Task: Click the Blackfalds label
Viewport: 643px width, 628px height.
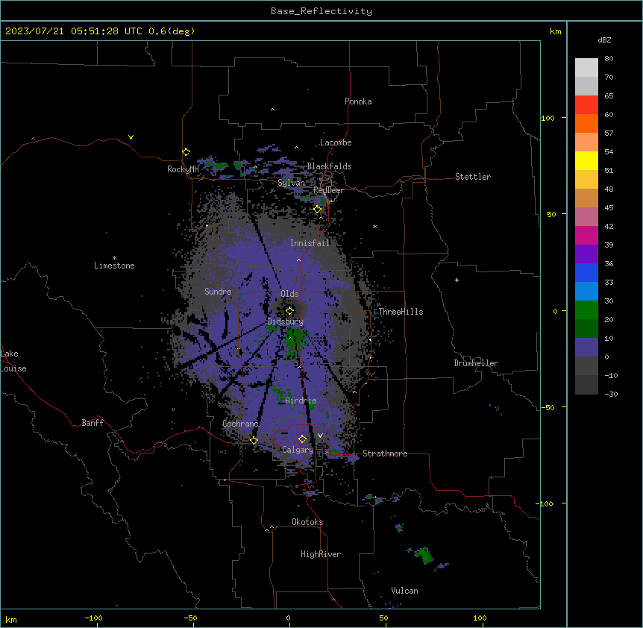Action: (x=329, y=166)
